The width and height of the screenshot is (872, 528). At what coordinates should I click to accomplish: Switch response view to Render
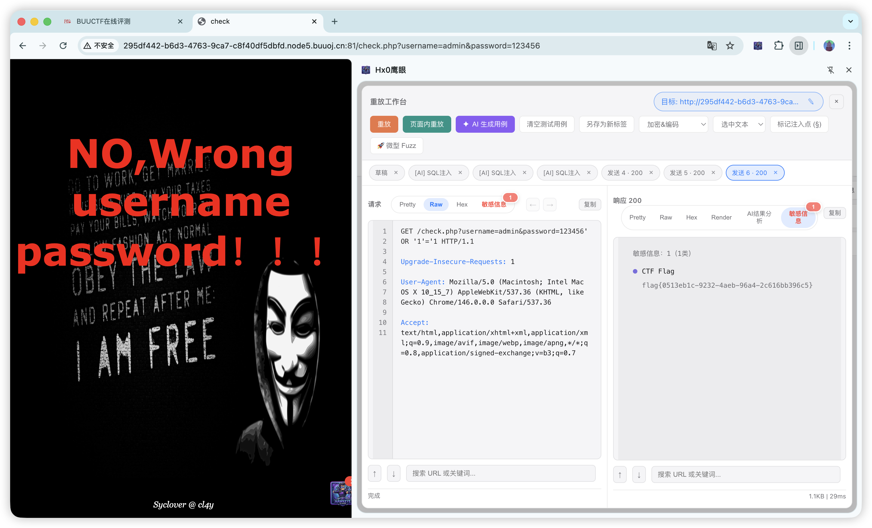pos(721,218)
